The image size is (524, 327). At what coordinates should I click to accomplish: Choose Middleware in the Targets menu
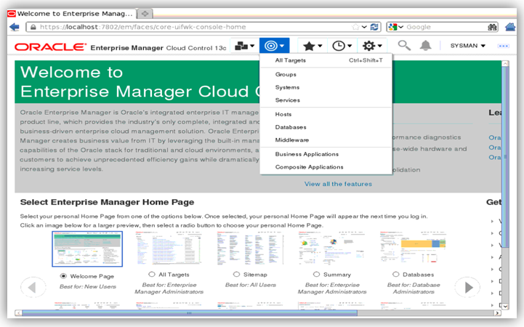point(326,140)
